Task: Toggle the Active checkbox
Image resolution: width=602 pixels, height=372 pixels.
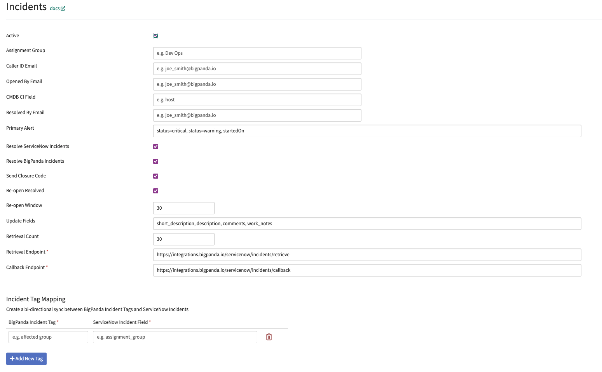Action: coord(156,36)
